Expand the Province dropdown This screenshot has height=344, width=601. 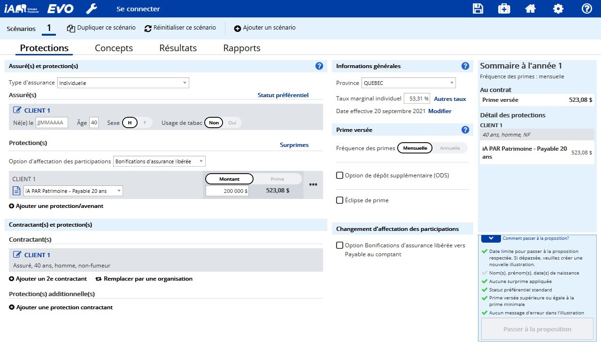pyautogui.click(x=408, y=83)
